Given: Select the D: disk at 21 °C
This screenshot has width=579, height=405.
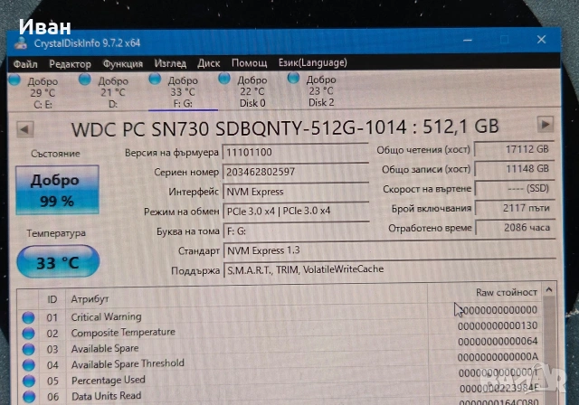Looking at the screenshot, I should click(112, 92).
